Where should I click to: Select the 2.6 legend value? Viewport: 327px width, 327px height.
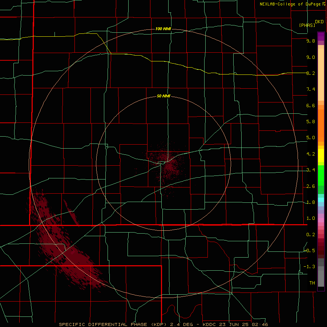click(x=311, y=186)
